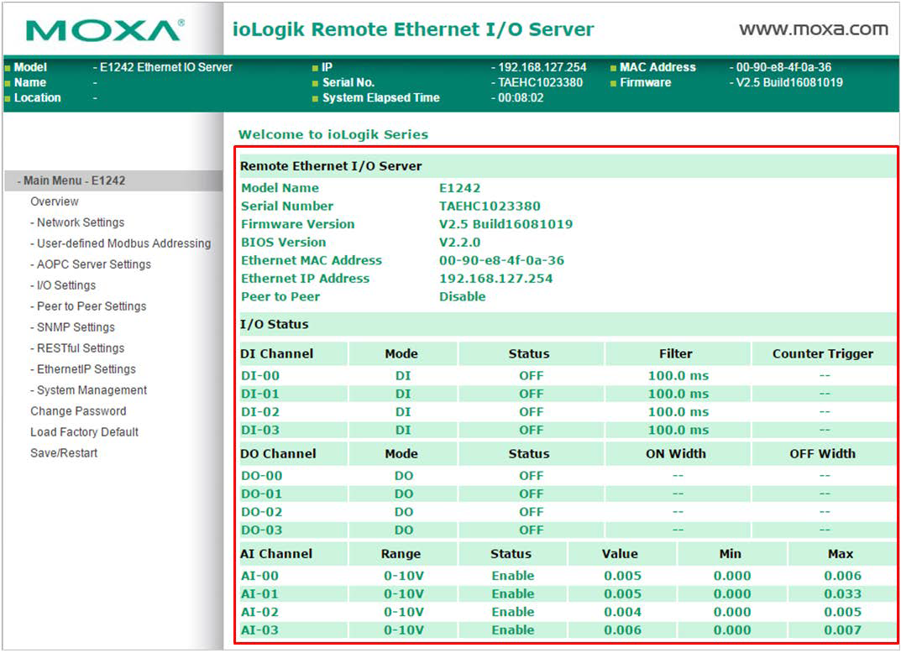Click DO-02 channel name

(x=261, y=512)
